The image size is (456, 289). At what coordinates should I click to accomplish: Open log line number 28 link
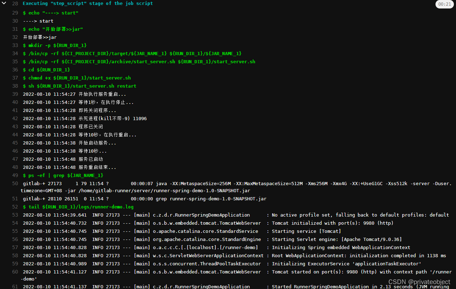click(x=15, y=3)
